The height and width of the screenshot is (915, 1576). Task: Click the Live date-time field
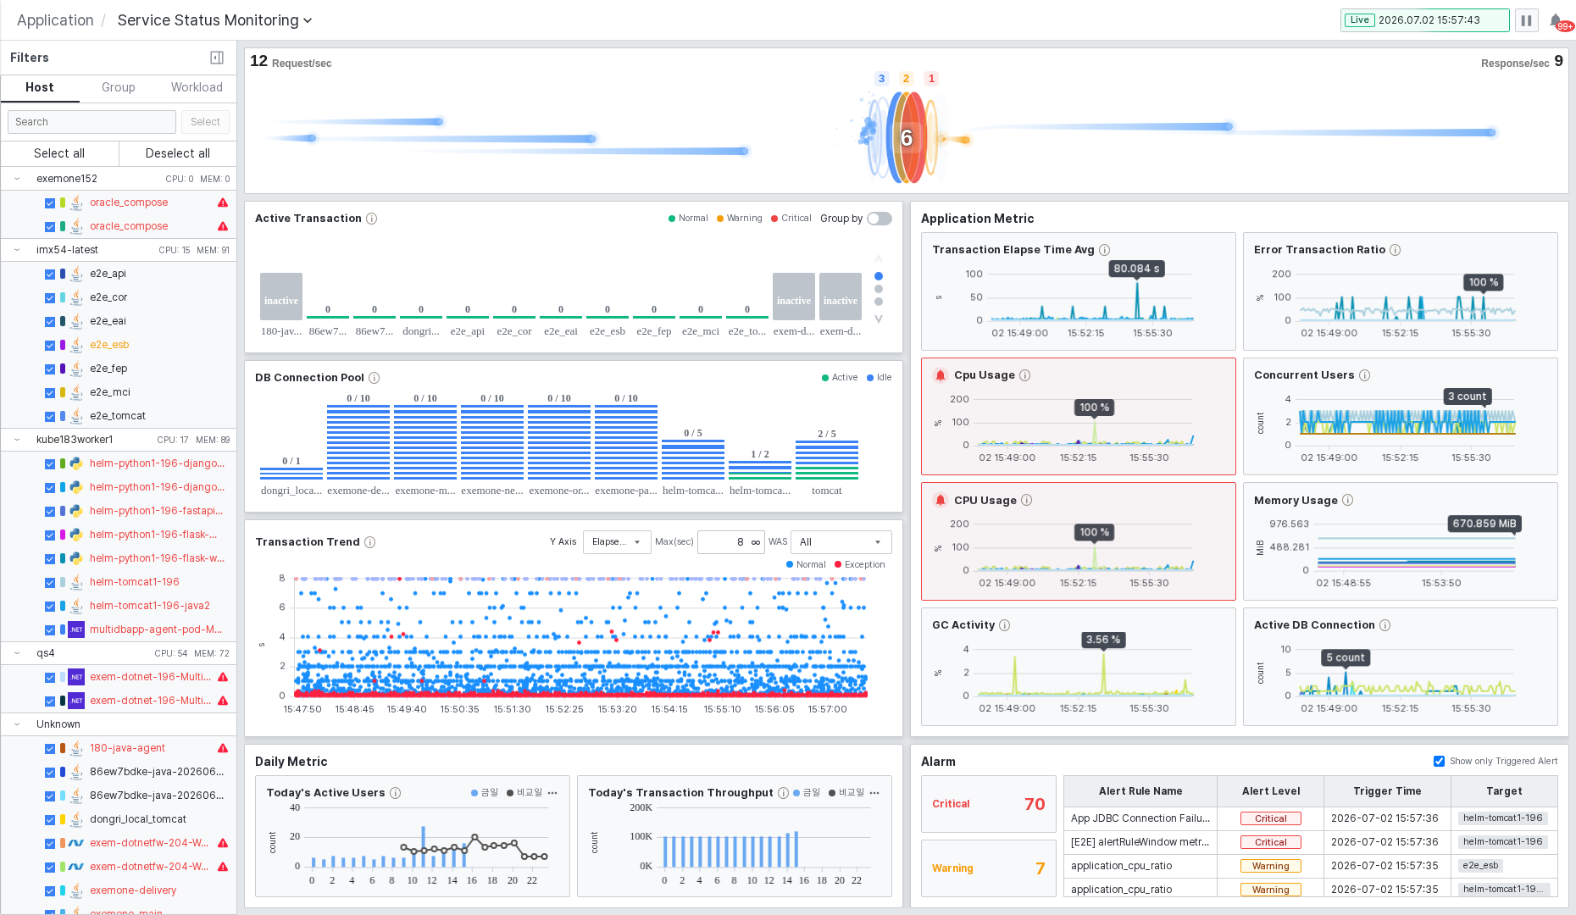point(1425,20)
